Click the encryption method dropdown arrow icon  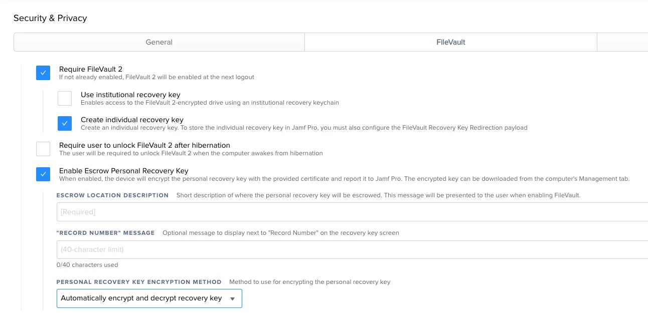(232, 299)
